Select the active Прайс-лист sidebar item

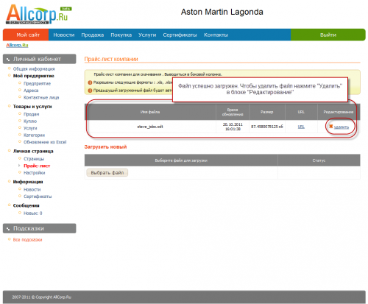tap(37, 166)
